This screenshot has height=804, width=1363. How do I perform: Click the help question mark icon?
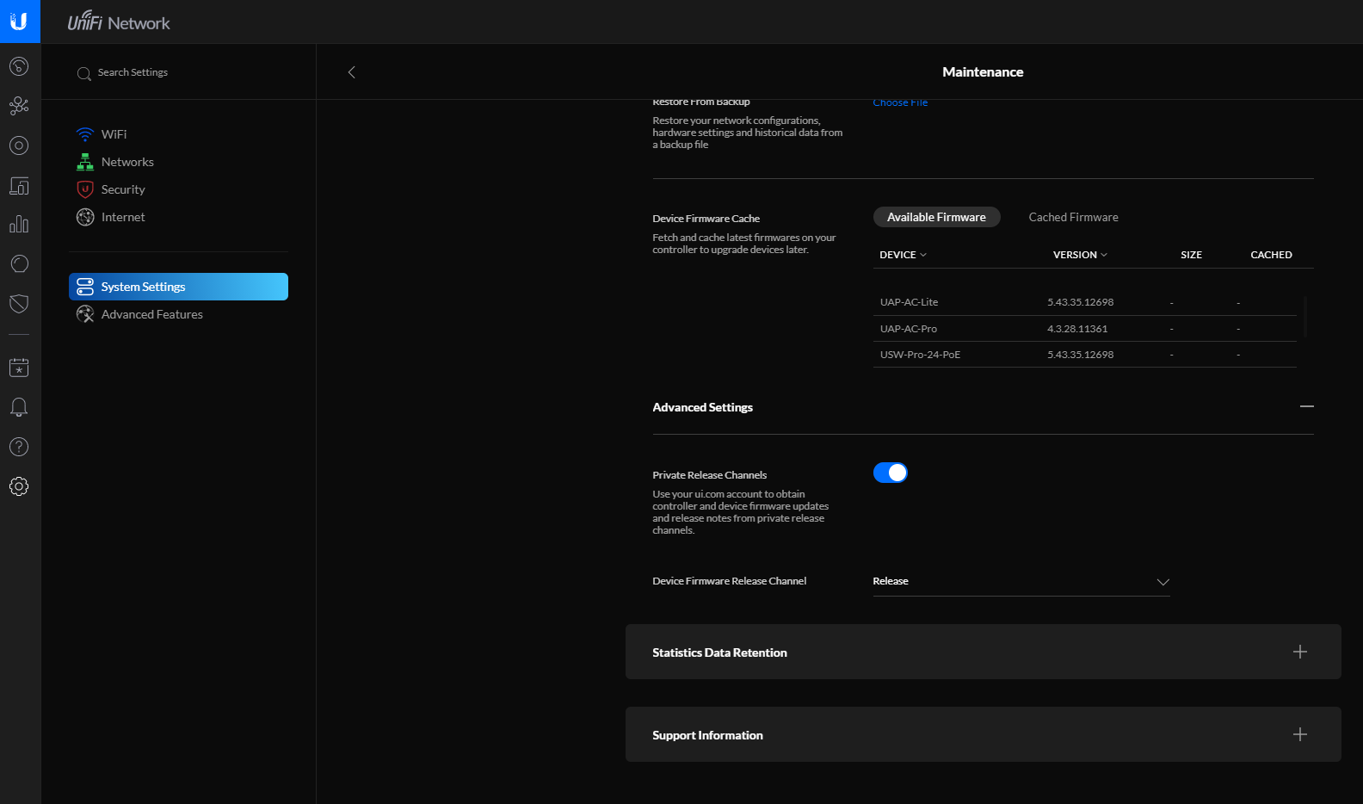coord(19,447)
